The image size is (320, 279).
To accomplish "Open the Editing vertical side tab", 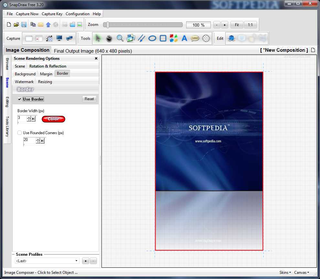I will tap(7, 102).
